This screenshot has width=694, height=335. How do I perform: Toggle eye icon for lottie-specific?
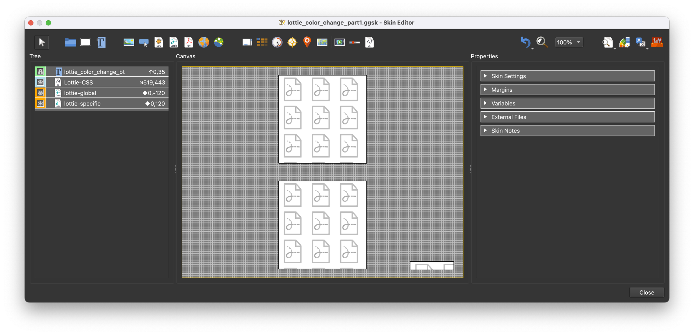(x=41, y=104)
